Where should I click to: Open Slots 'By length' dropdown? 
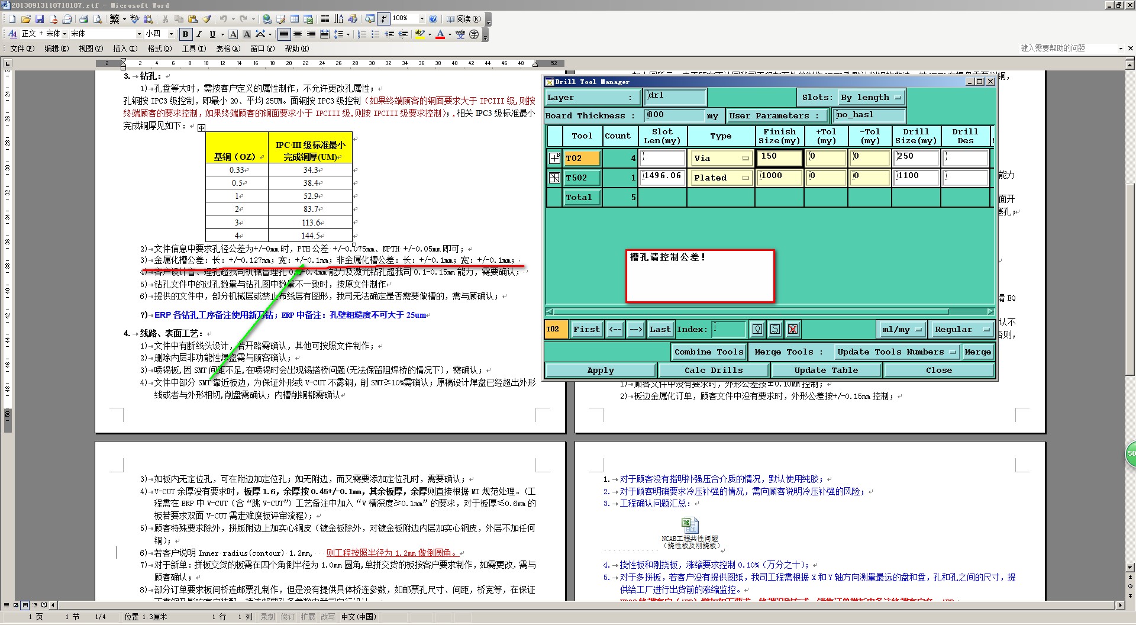871,97
